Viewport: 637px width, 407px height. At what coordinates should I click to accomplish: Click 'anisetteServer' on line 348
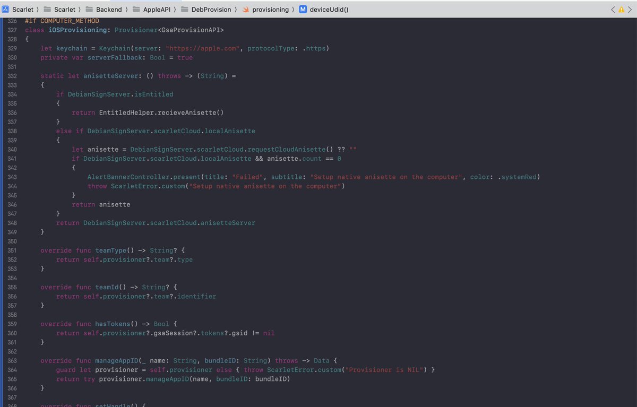pos(228,223)
